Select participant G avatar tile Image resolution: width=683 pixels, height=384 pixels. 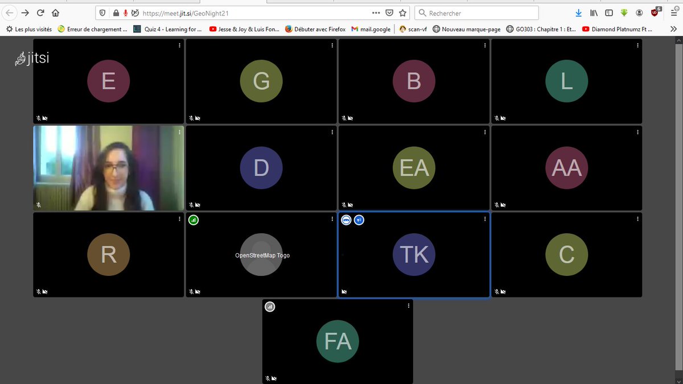pos(261,81)
